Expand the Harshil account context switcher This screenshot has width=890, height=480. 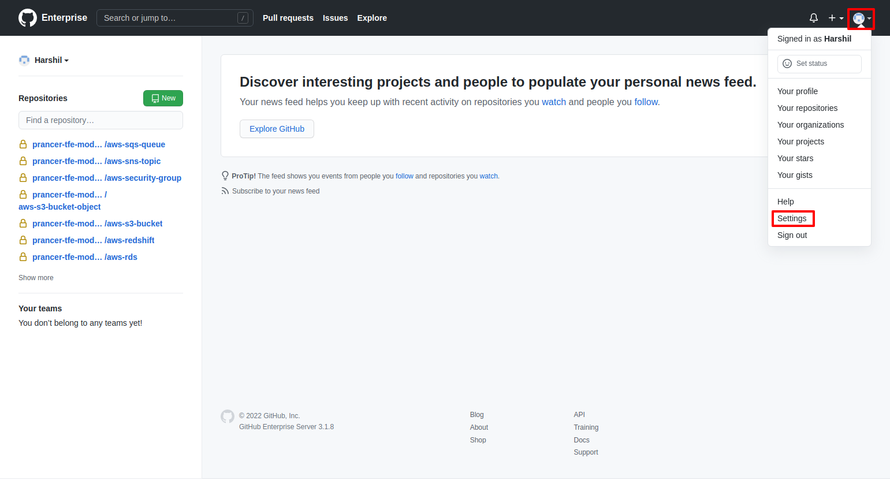[51, 60]
